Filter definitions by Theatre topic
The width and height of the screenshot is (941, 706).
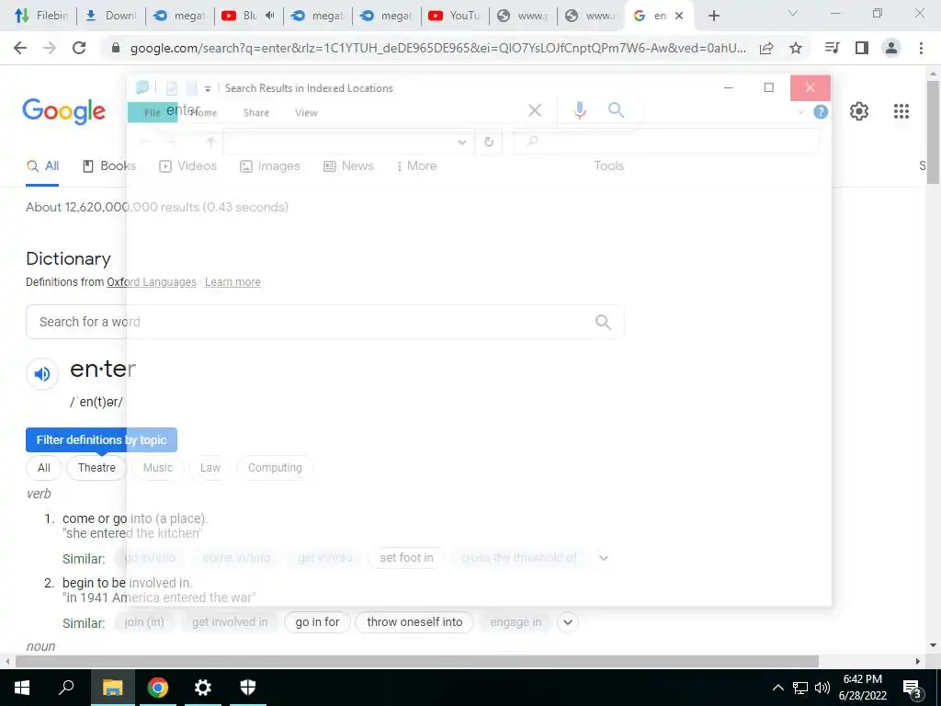[x=96, y=468]
